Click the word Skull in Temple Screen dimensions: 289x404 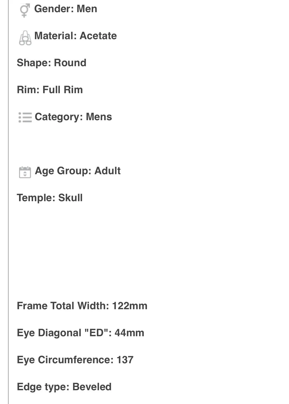point(70,198)
